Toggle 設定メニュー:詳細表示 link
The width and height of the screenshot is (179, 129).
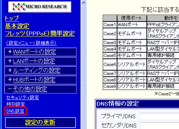(x=32, y=43)
